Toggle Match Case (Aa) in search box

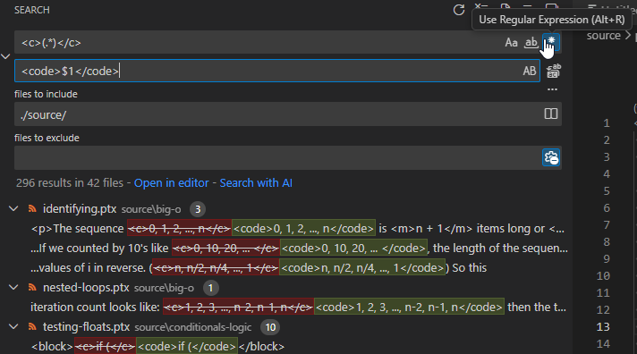pyautogui.click(x=511, y=42)
